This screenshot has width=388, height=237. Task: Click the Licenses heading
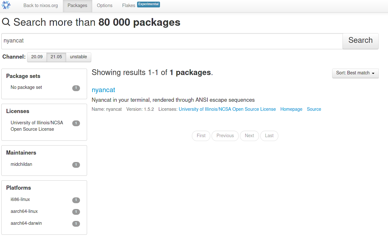tap(18, 111)
